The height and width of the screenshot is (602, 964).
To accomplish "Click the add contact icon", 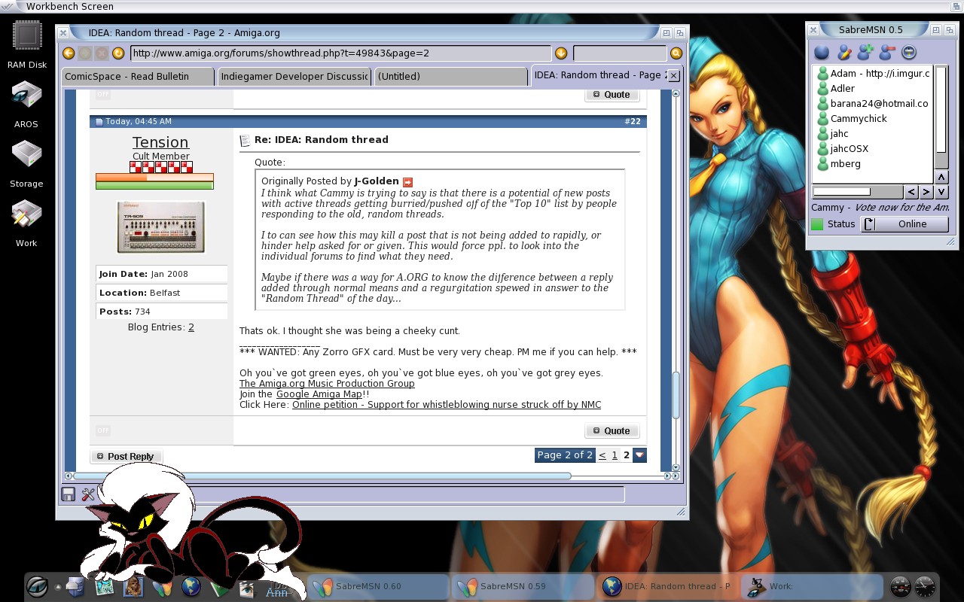I will pyautogui.click(x=866, y=53).
